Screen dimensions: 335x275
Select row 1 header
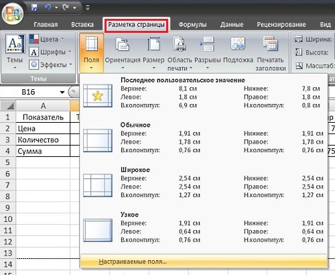[8, 117]
